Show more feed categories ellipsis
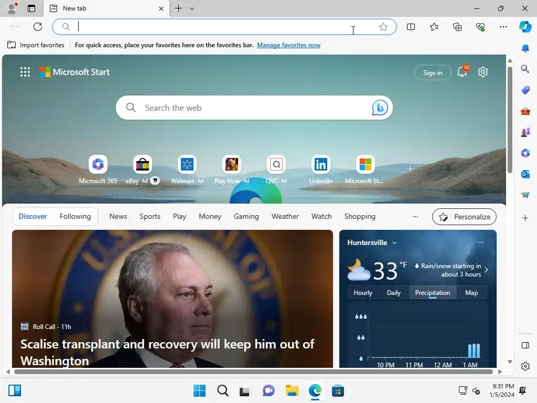This screenshot has width=537, height=403. (x=415, y=217)
